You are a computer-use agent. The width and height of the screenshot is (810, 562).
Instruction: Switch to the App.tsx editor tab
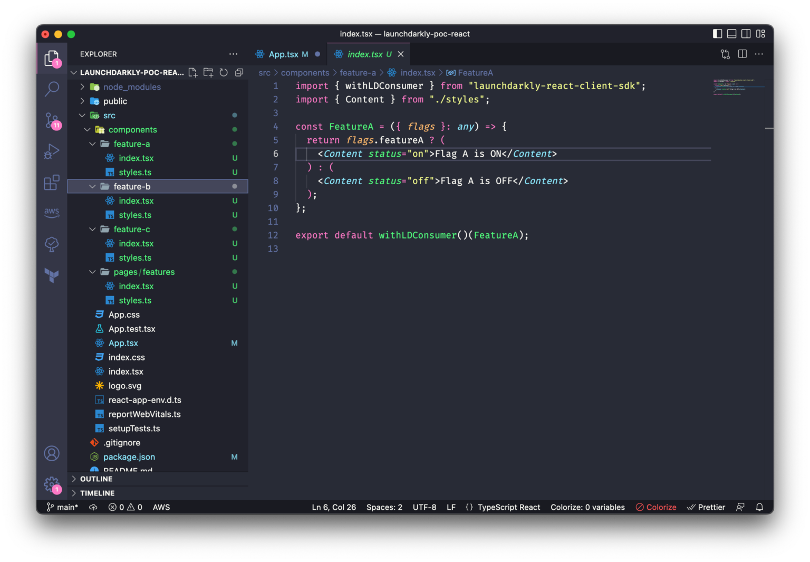283,54
